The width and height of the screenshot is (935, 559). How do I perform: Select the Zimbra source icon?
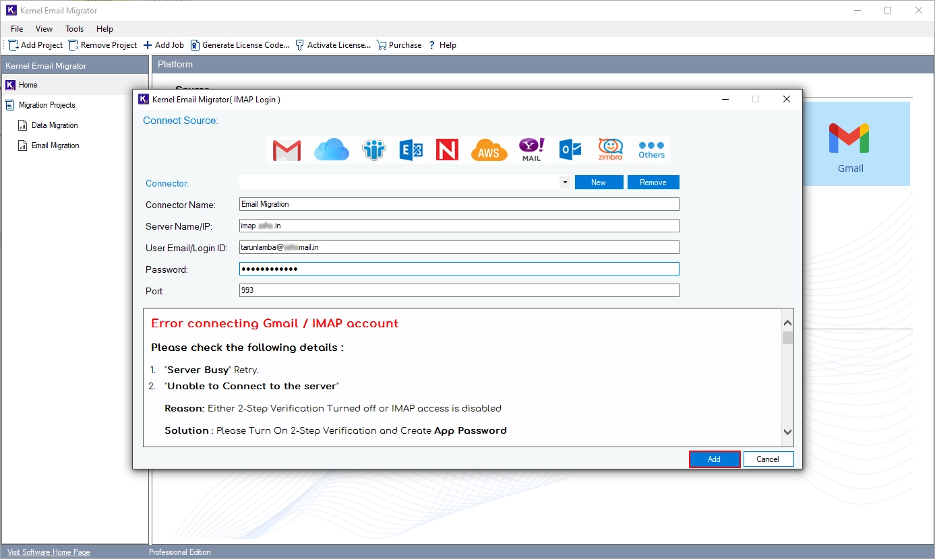(x=610, y=150)
